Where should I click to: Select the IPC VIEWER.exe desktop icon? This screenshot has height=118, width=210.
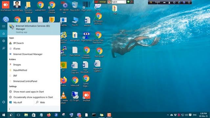(x=64, y=7)
